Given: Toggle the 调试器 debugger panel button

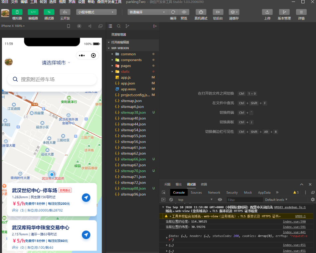Looking at the screenshot, I should 49,12.
